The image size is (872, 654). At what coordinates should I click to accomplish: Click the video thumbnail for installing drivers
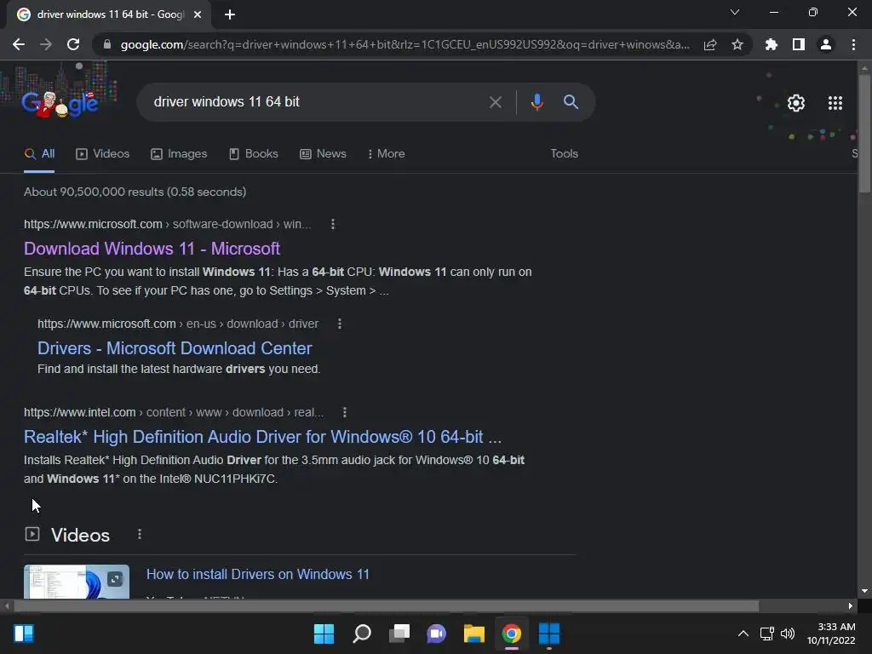pyautogui.click(x=77, y=582)
